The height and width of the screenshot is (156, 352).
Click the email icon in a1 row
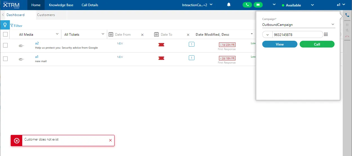click(21, 59)
